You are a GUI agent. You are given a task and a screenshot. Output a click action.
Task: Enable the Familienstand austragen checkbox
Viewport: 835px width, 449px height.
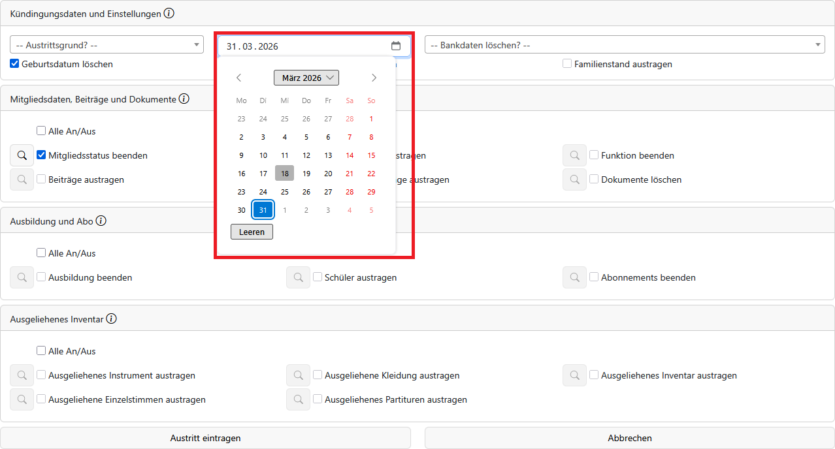[567, 64]
